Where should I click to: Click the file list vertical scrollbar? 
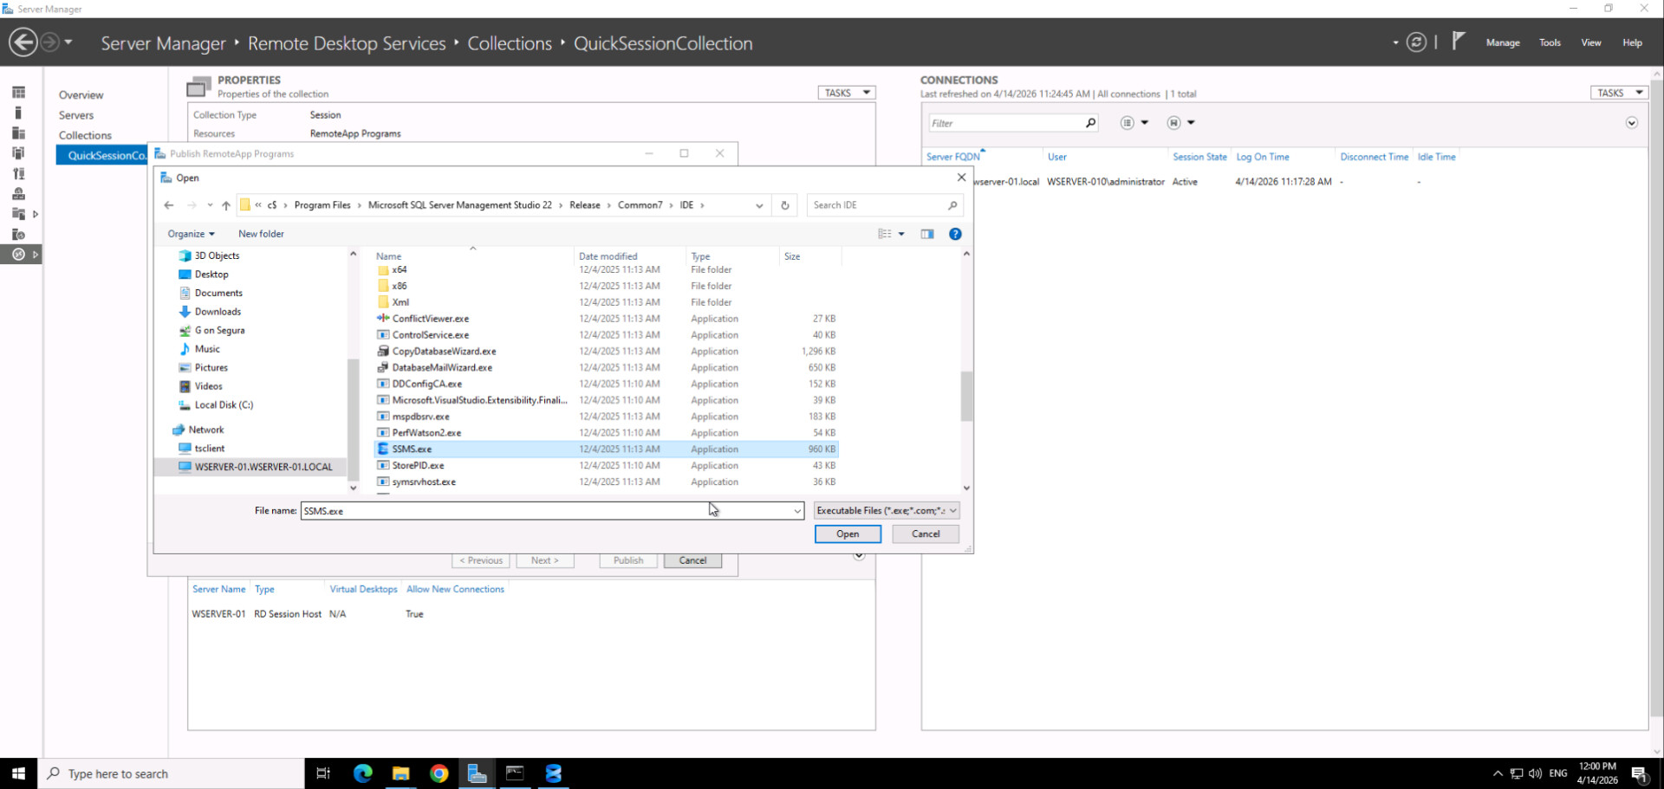click(x=966, y=397)
